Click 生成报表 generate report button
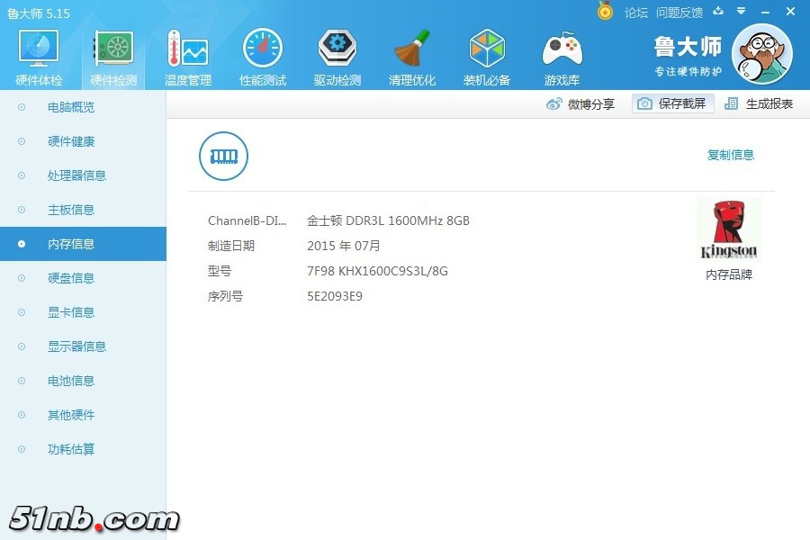 tap(760, 103)
